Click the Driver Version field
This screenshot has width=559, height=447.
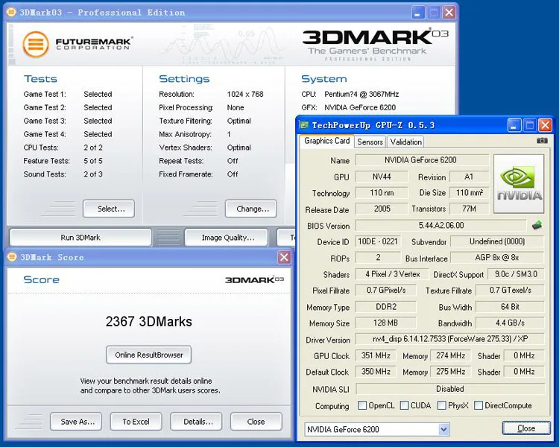pos(450,339)
